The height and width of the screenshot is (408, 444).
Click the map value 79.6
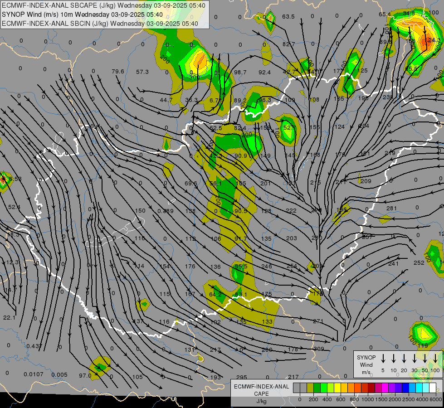(x=118, y=71)
